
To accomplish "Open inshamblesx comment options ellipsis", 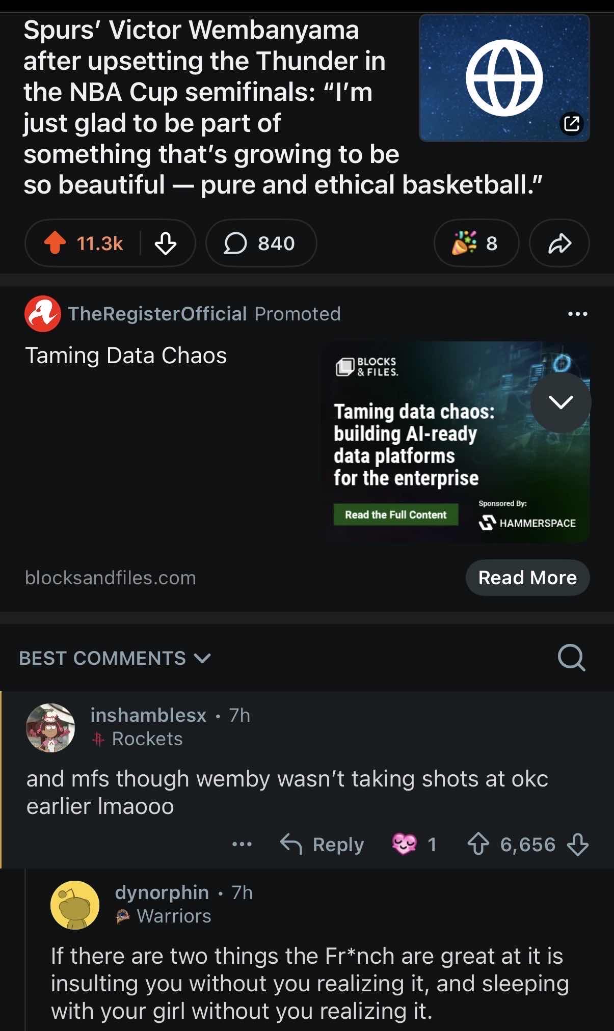I will click(x=242, y=844).
